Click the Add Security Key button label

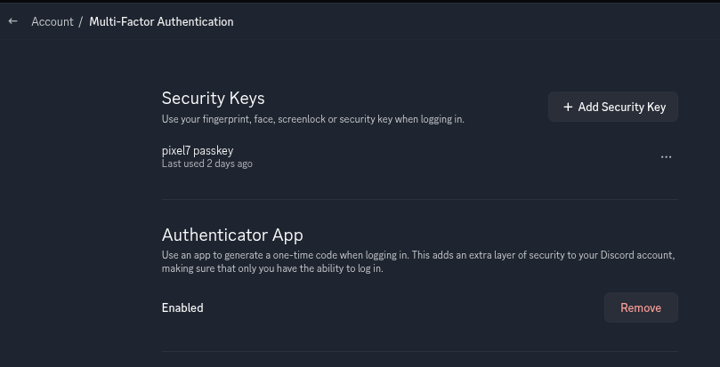[x=622, y=107]
